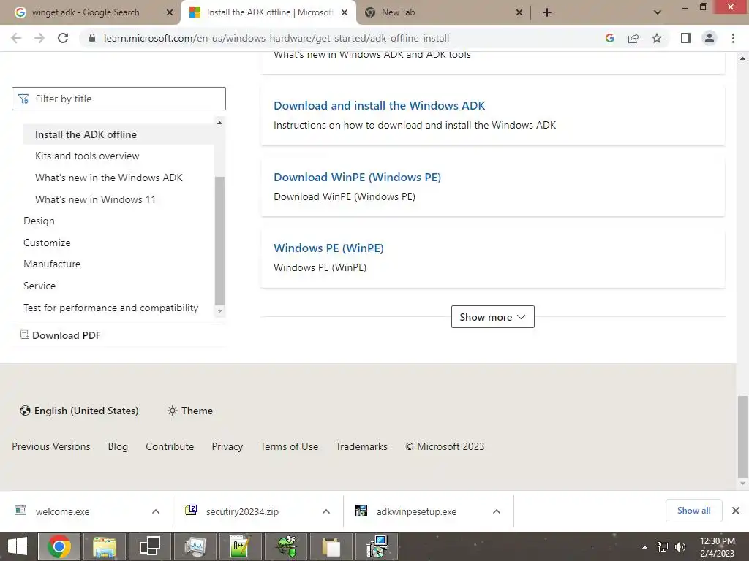Open the Blog footer link
749x561 pixels.
(118, 446)
